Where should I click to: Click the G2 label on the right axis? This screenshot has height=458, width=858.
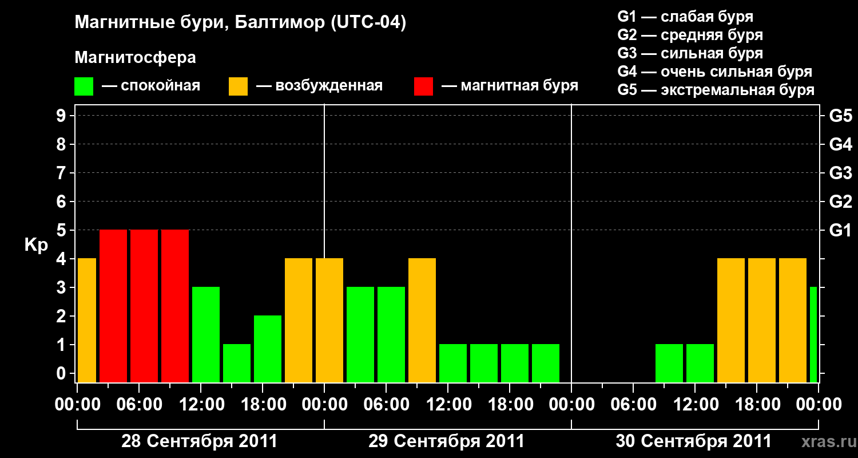840,202
